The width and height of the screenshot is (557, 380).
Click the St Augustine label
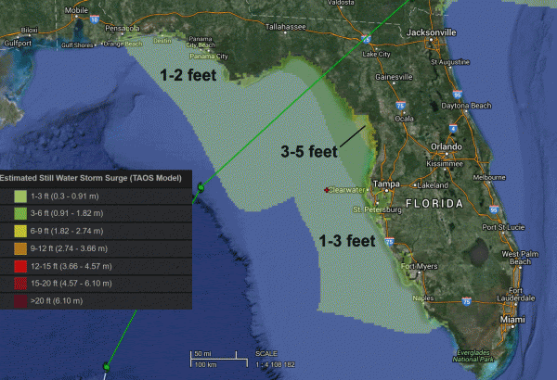pos(450,62)
